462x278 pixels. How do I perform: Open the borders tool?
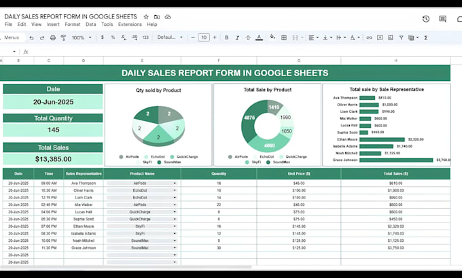pos(284,37)
